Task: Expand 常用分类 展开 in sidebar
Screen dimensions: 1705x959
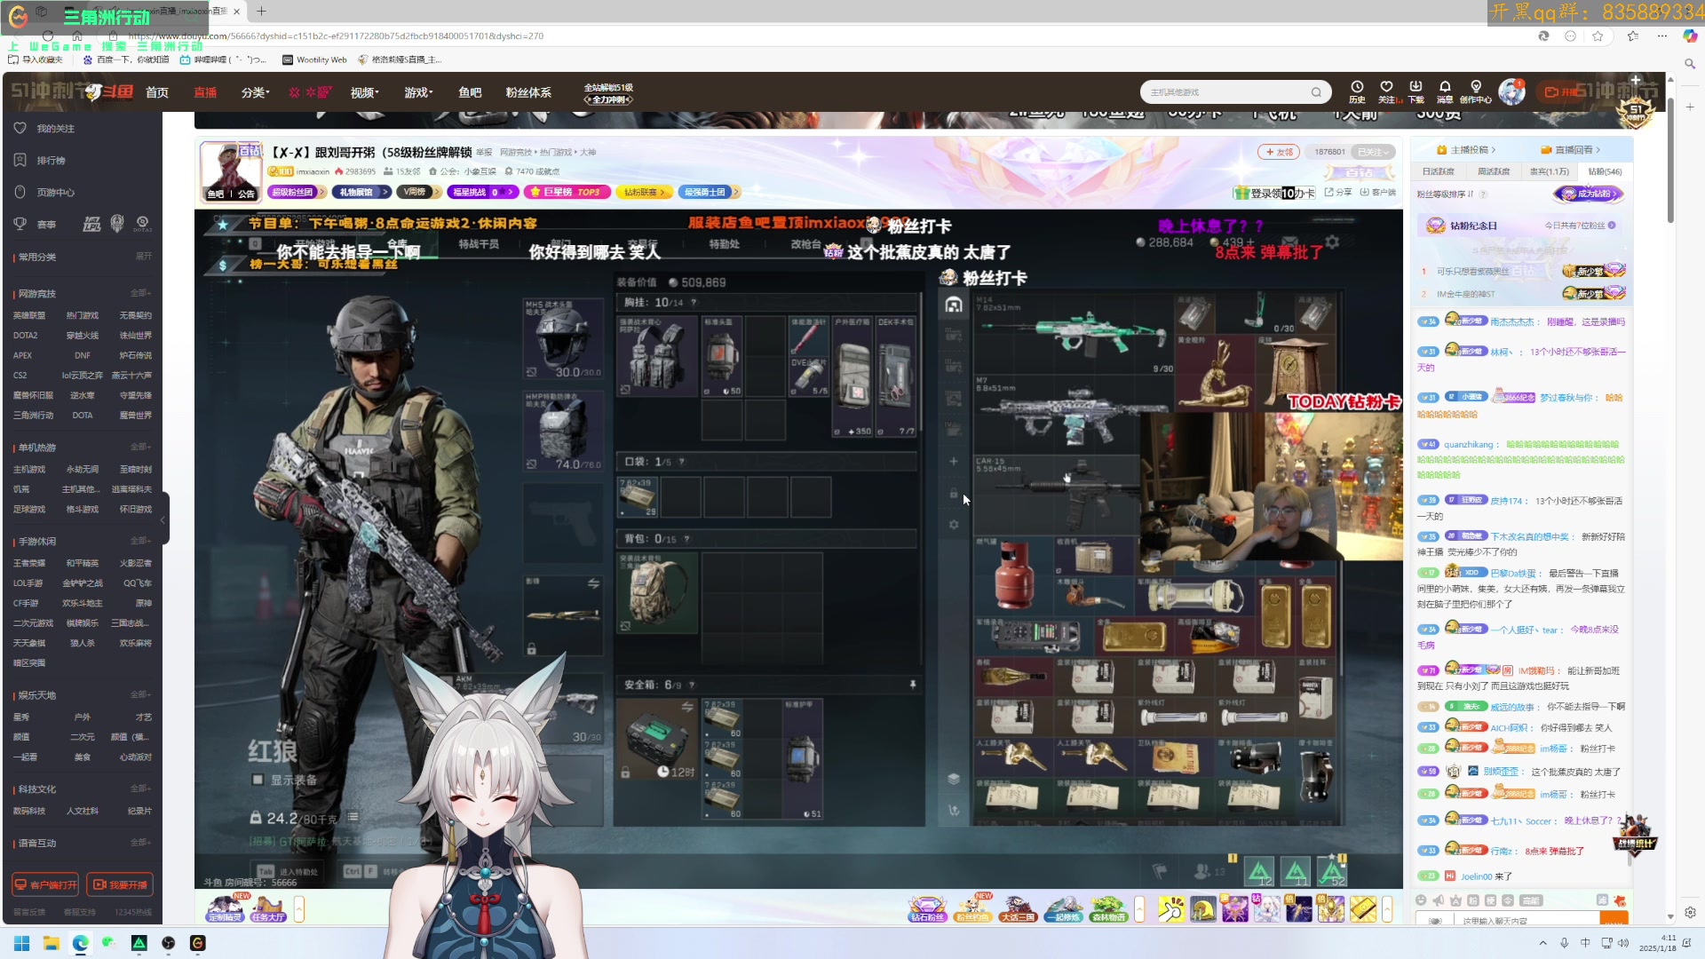Action: [143, 257]
